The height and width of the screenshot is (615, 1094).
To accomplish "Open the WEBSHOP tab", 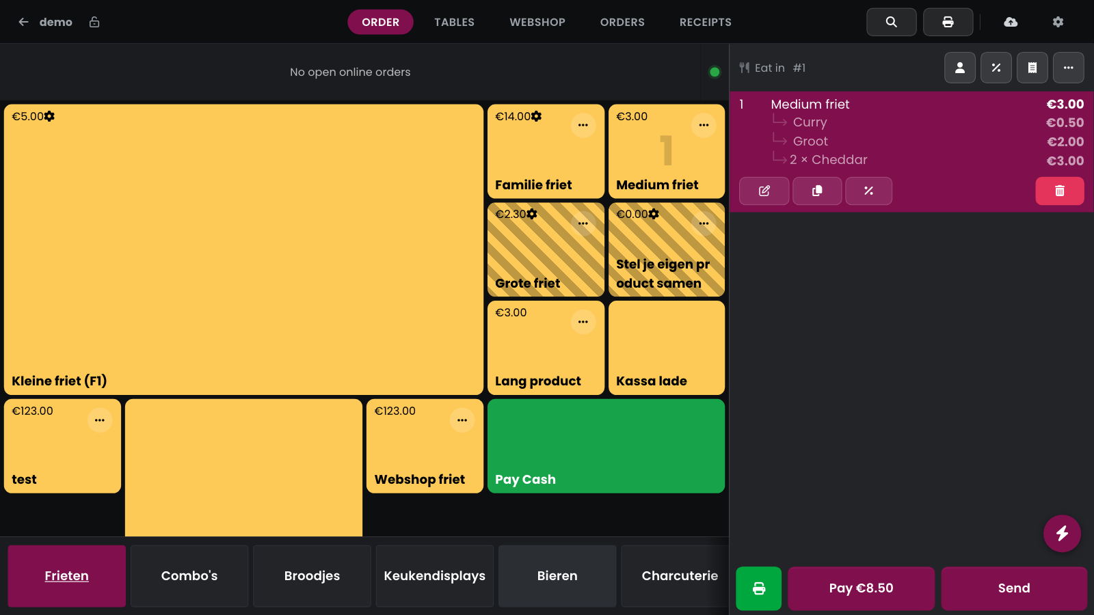I will [x=537, y=22].
